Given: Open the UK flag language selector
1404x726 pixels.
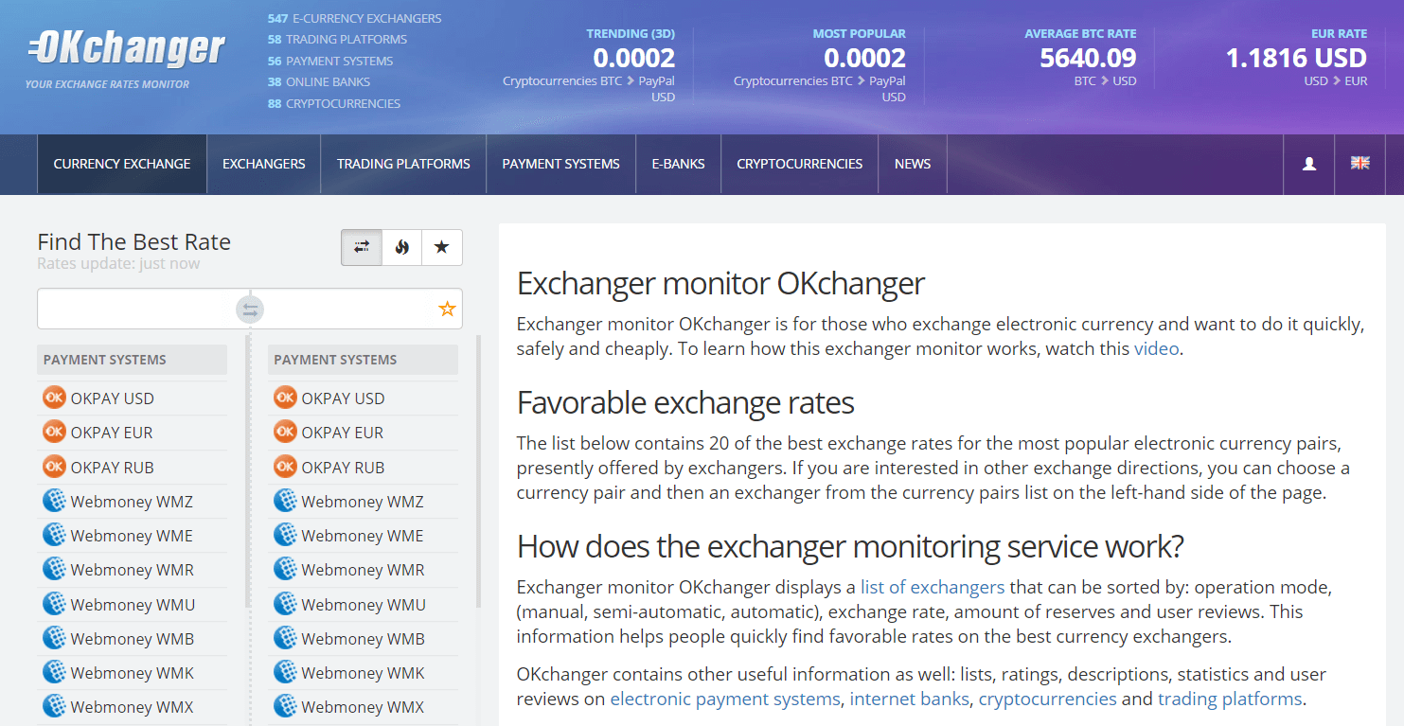Looking at the screenshot, I should tap(1360, 163).
